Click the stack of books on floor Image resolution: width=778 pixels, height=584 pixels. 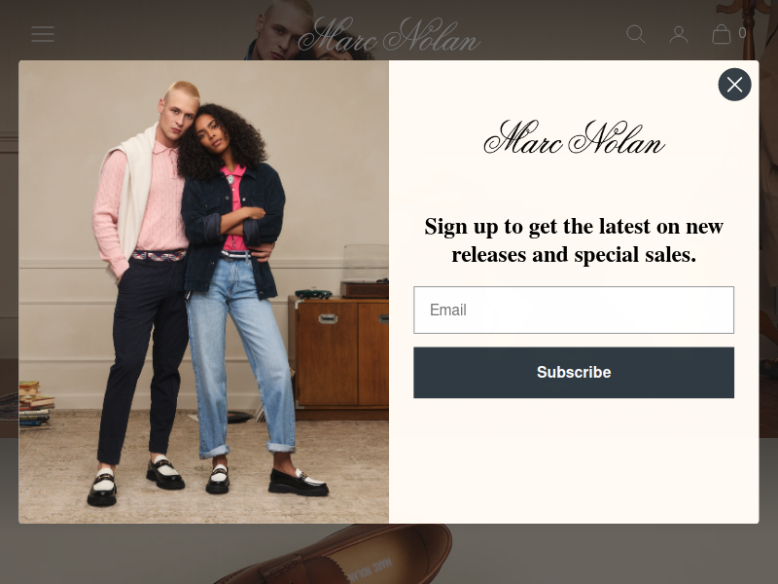tap(36, 403)
